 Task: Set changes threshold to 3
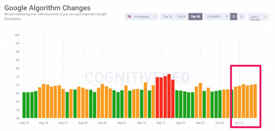coord(227,17)
